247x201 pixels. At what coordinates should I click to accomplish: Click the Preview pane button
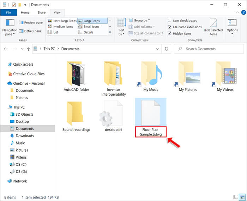pyautogui.click(x=31, y=23)
